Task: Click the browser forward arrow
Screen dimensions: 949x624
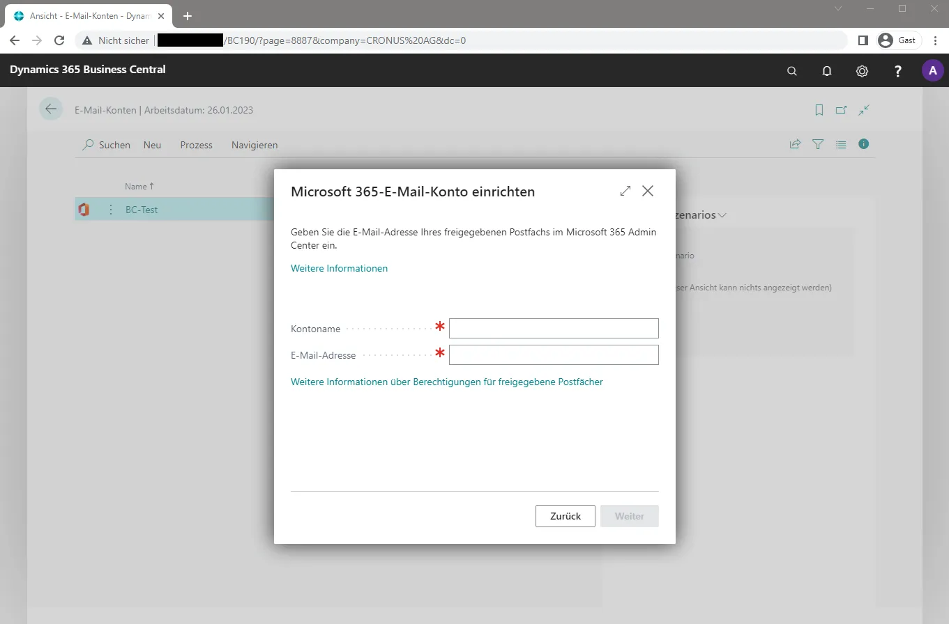Action: click(x=37, y=40)
